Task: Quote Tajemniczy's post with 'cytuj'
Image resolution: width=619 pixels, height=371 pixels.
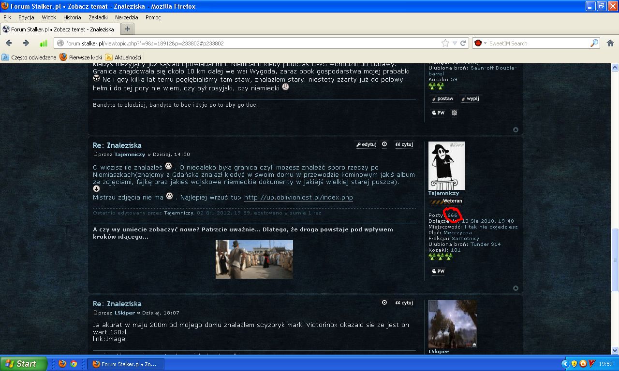Action: tap(404, 144)
